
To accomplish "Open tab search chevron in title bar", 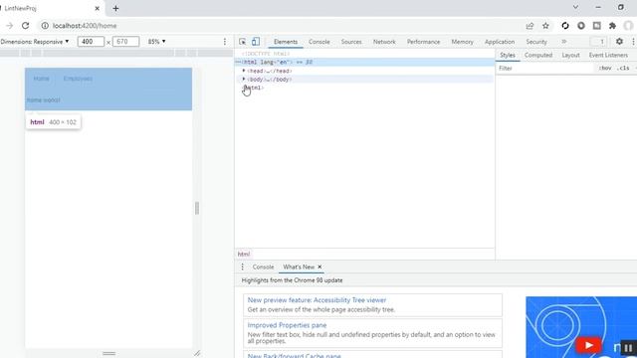I will pos(575,7).
